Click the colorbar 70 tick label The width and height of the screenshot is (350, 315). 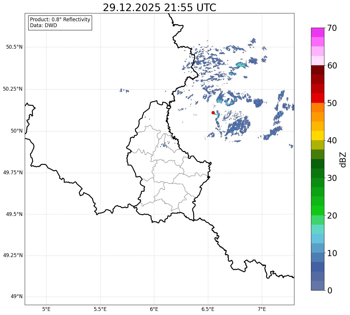(x=332, y=28)
